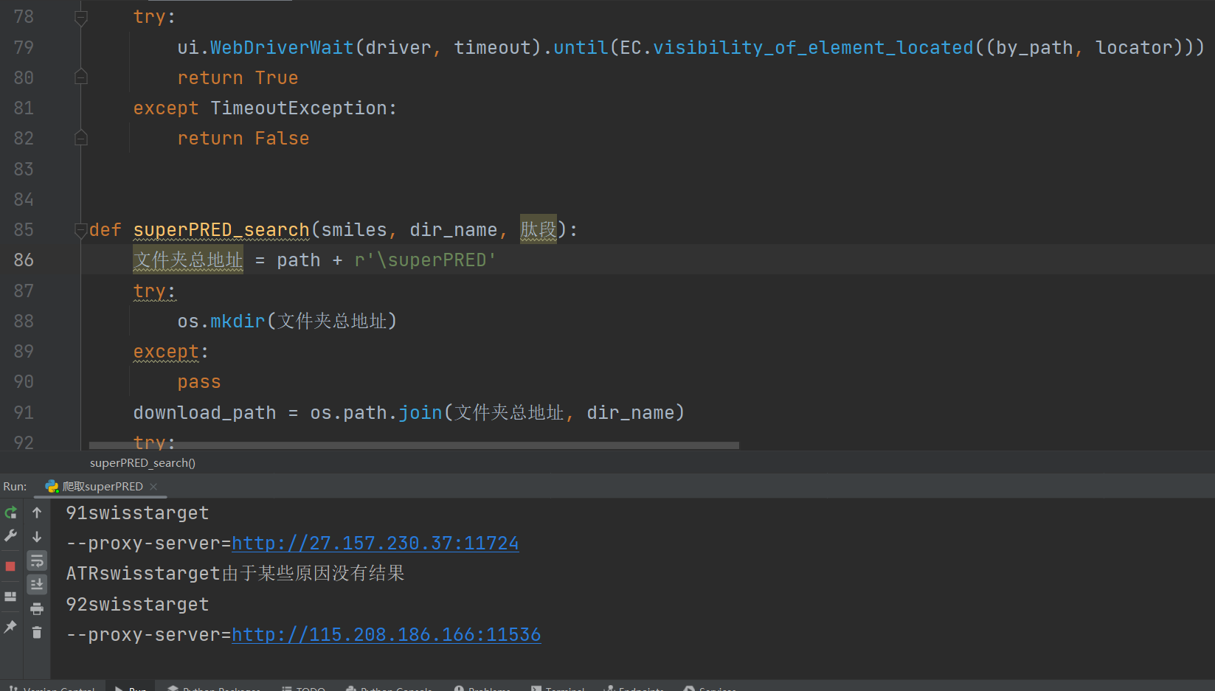Click console line ATRswisstarget由于某些原因没有结果

(x=235, y=574)
